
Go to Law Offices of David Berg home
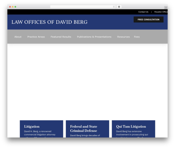49,22
